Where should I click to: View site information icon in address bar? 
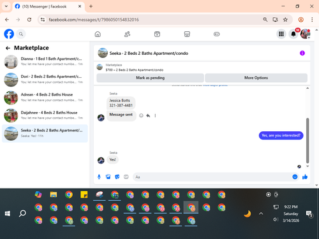[x=43, y=20]
